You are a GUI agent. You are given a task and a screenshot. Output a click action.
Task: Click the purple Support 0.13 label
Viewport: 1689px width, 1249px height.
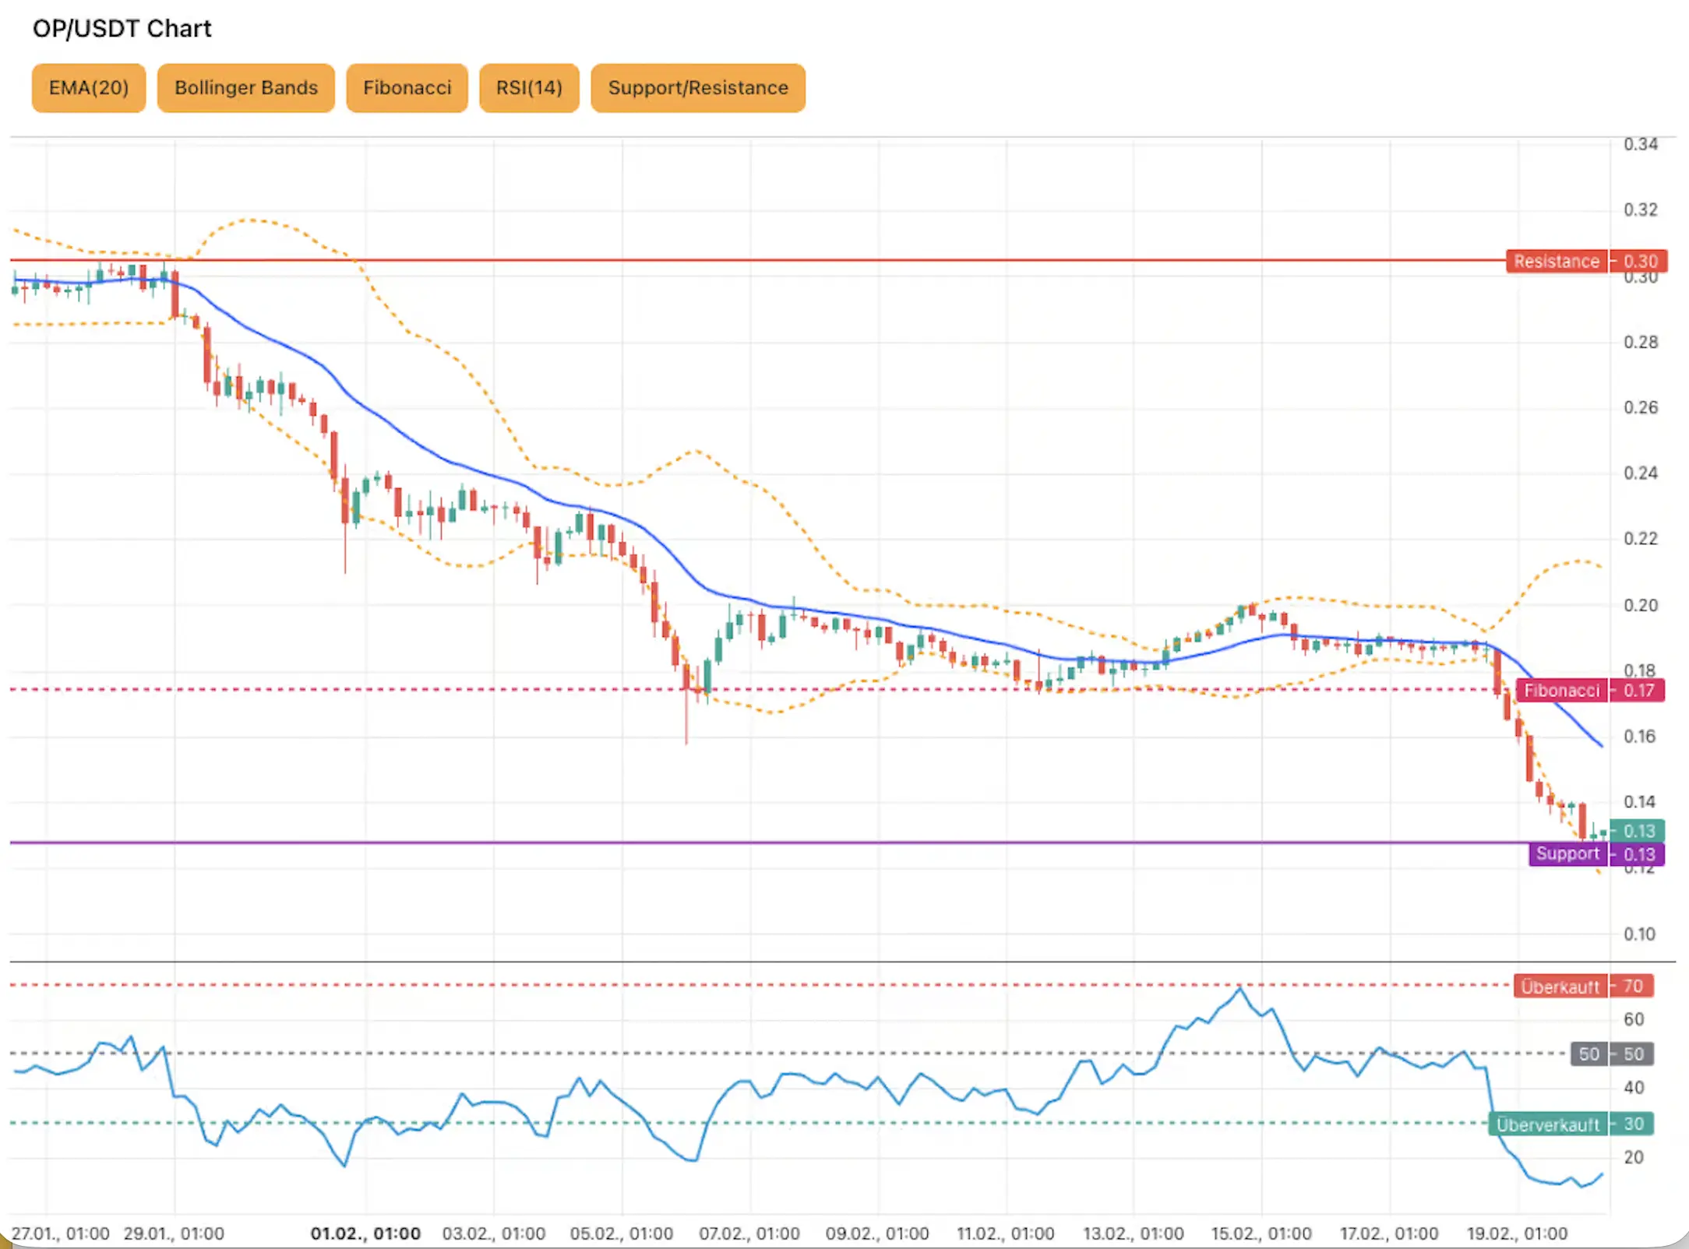click(x=1567, y=853)
